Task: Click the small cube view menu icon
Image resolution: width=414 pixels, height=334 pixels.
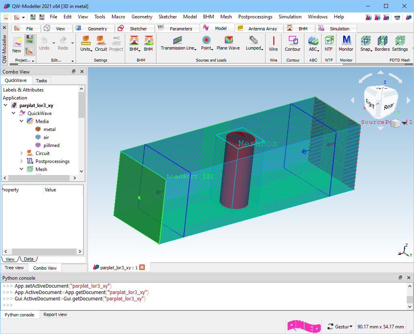Action: coord(396,123)
